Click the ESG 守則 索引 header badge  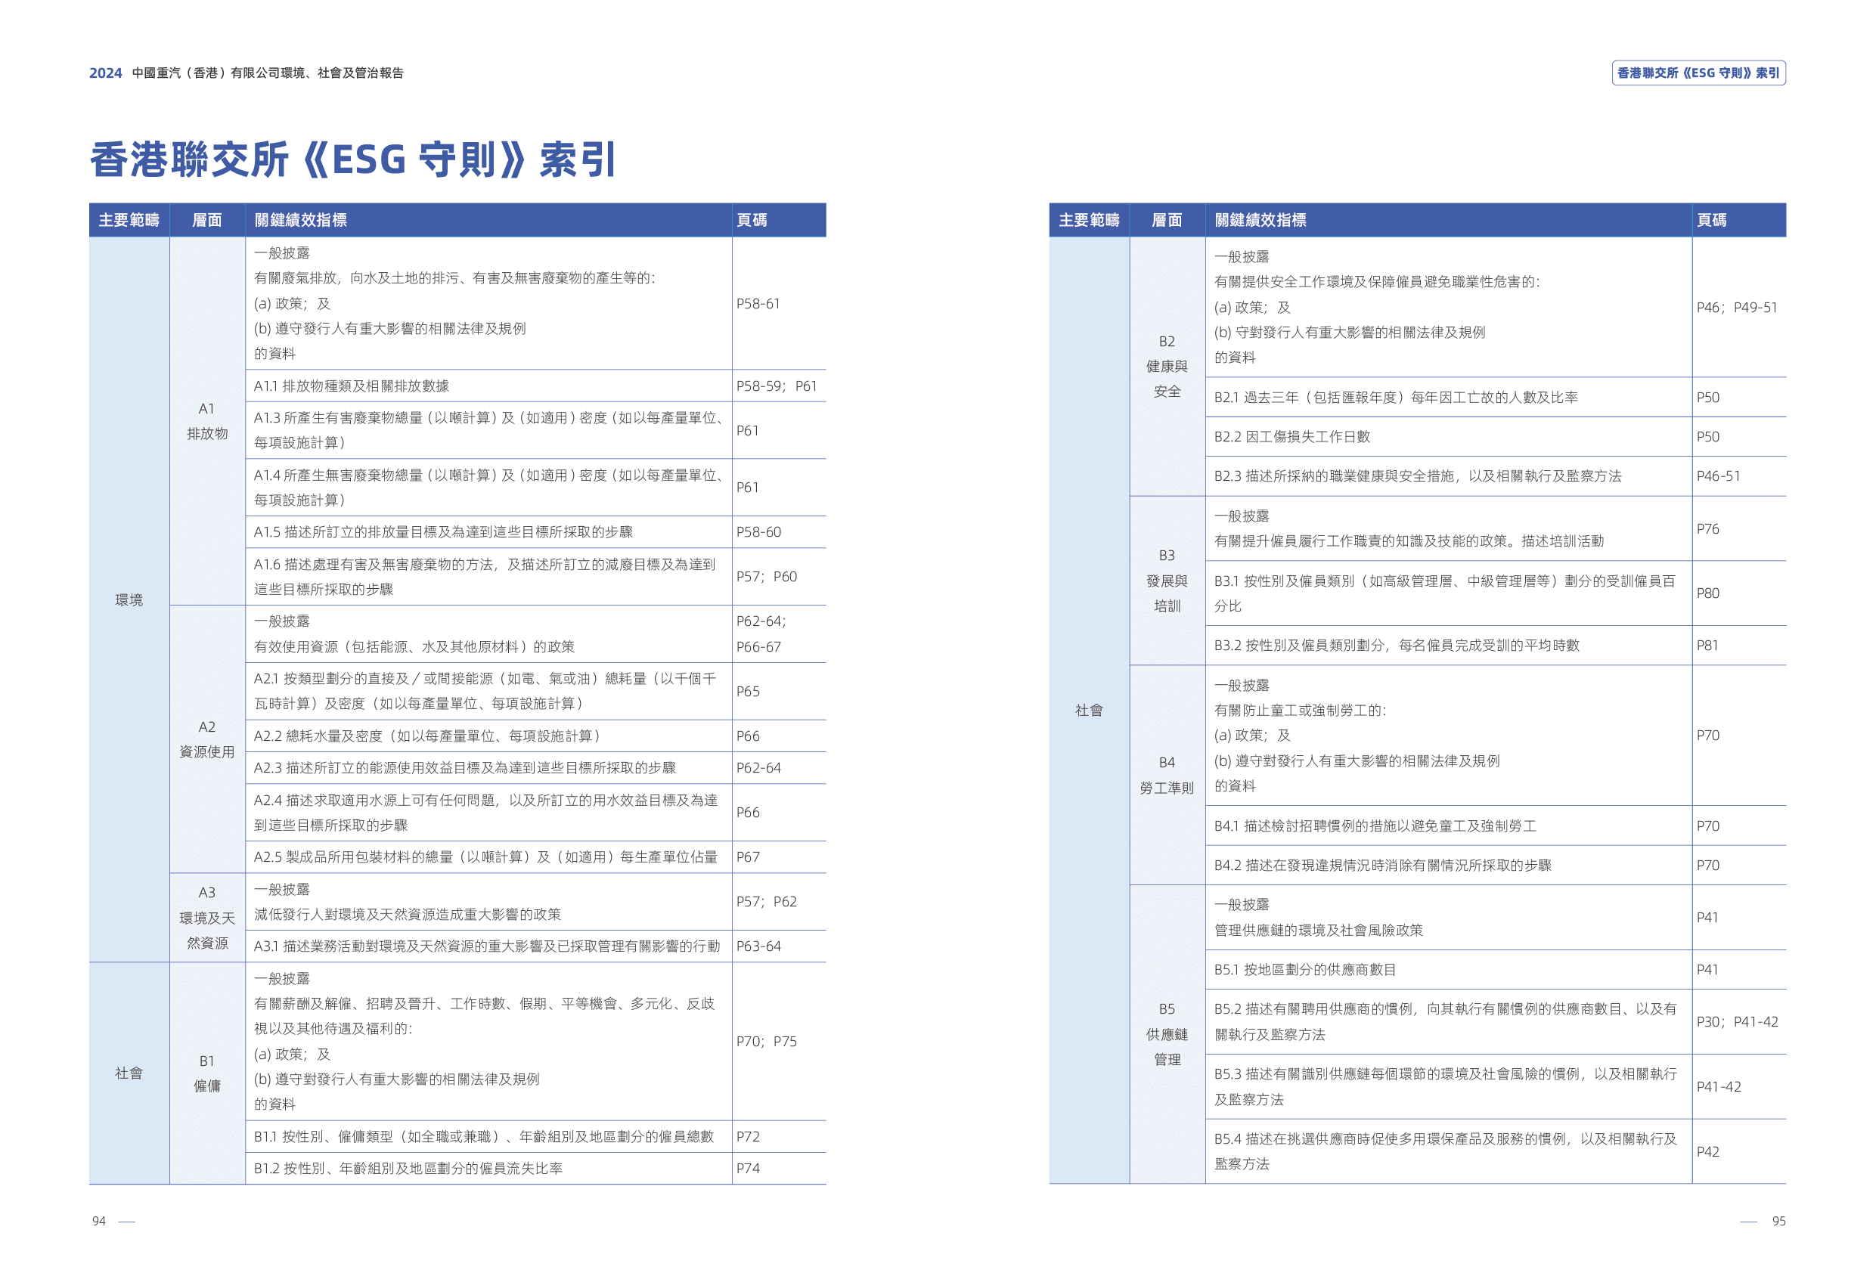pos(1698,73)
